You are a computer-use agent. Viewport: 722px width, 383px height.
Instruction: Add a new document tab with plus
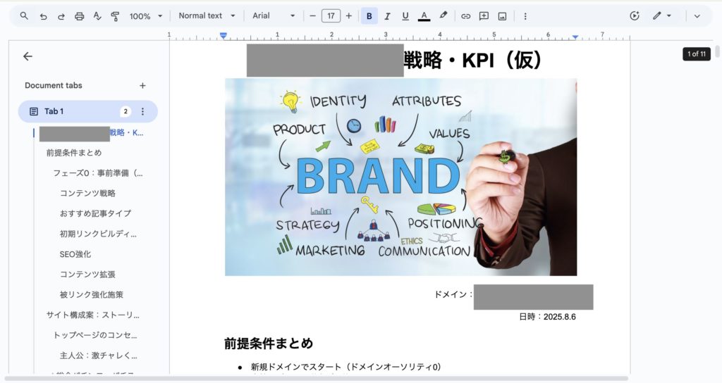point(142,85)
